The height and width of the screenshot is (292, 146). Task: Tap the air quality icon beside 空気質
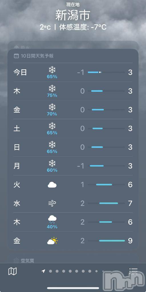pos(16,261)
